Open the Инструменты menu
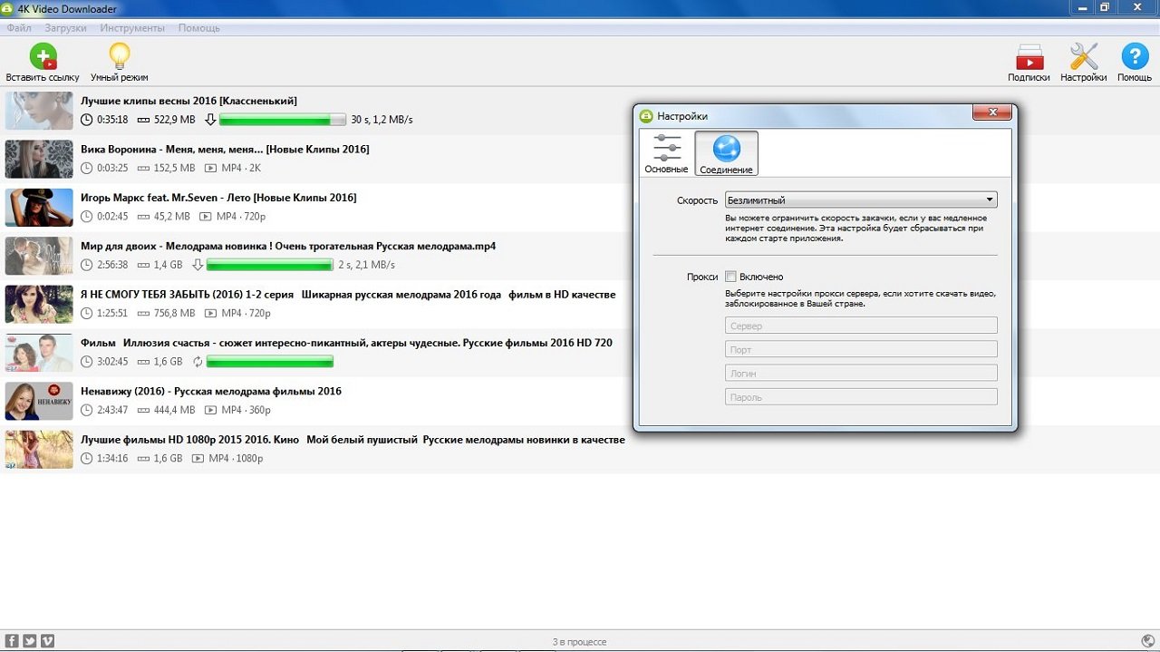The image size is (1160, 652). 132,28
